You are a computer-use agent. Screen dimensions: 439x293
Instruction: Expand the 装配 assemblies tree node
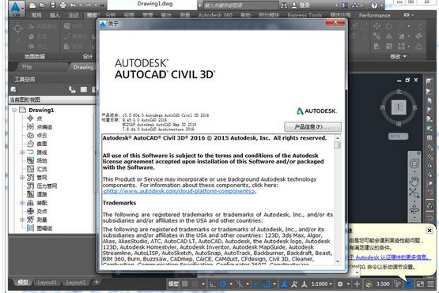[22, 203]
